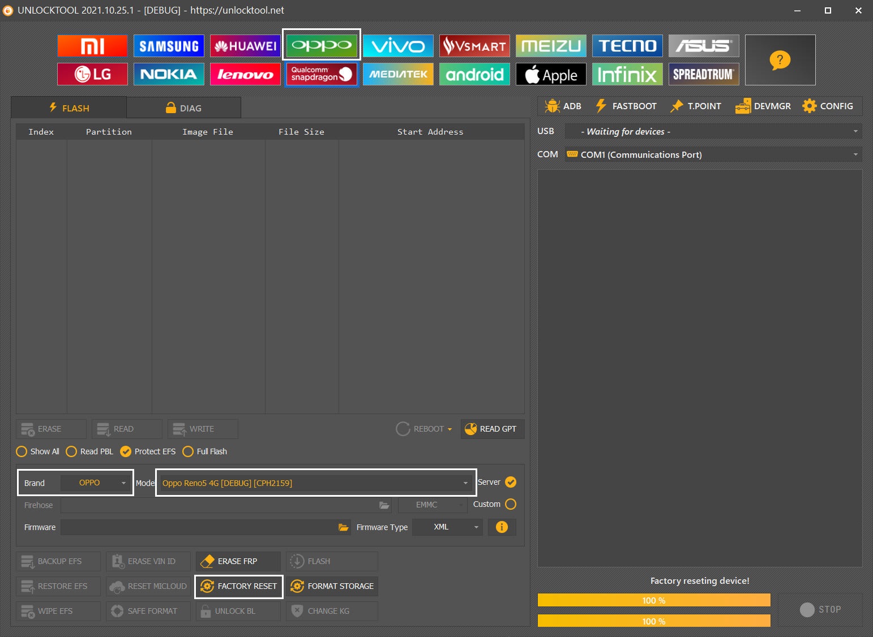Switch to the FLASH tab
This screenshot has width=873, height=637.
point(69,107)
